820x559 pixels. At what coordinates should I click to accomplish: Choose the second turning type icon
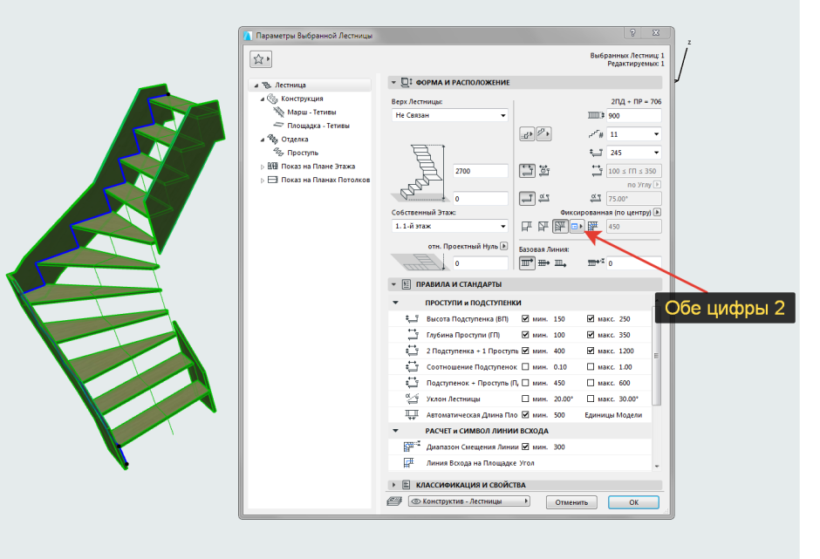(x=543, y=227)
